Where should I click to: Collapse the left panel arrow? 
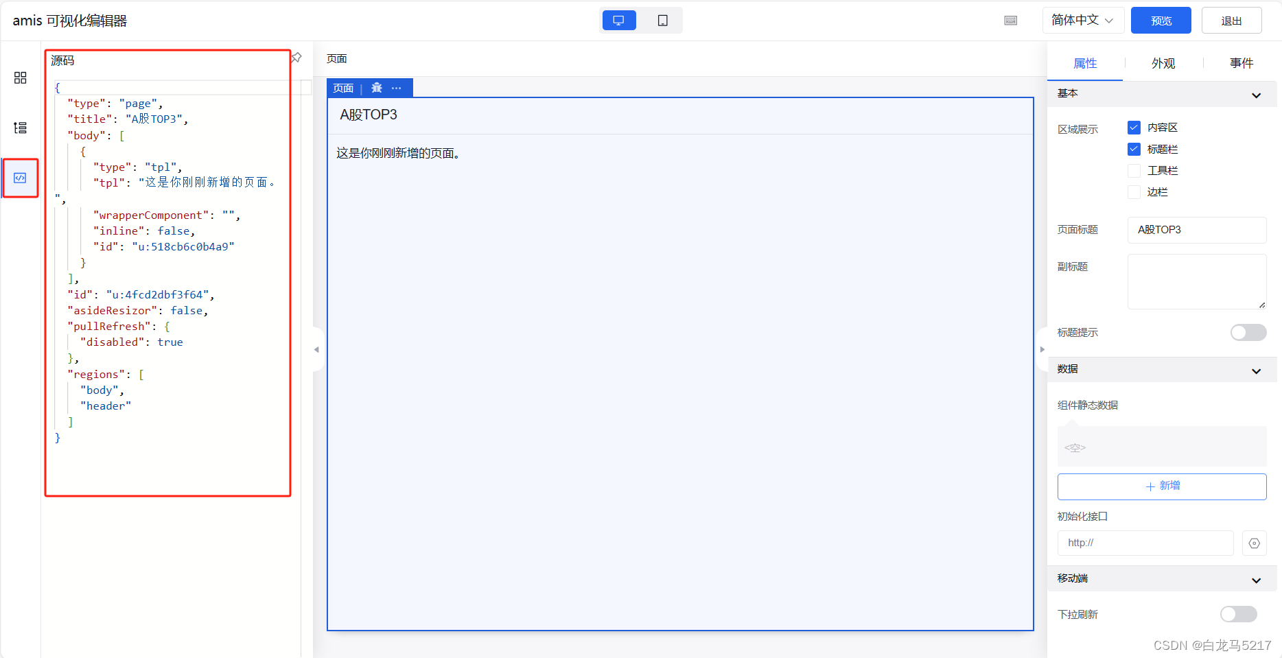click(x=316, y=349)
